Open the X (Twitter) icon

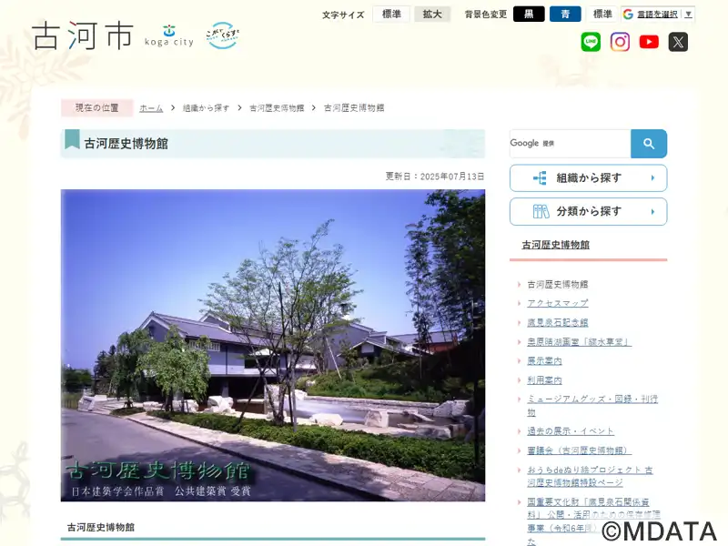coord(678,42)
